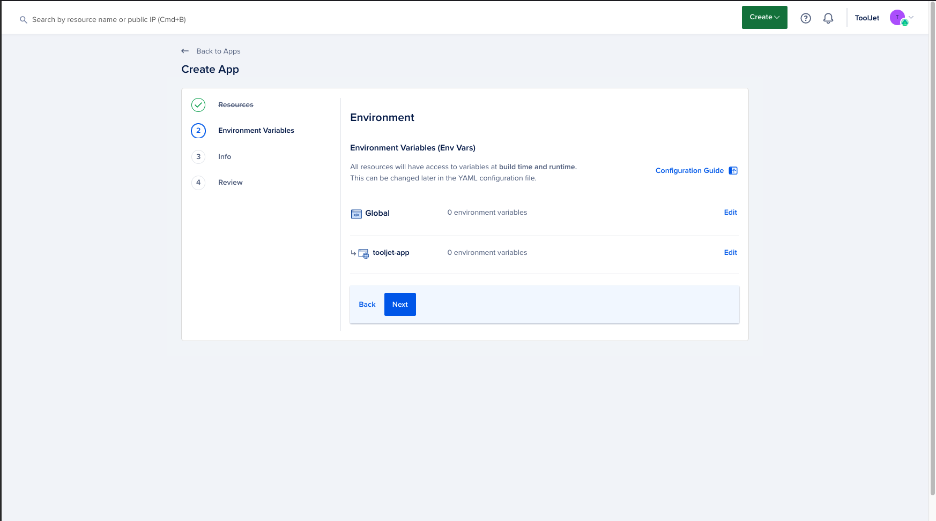Click the Configuration Guide book icon
Viewport: 936px width, 521px height.
tap(733, 171)
